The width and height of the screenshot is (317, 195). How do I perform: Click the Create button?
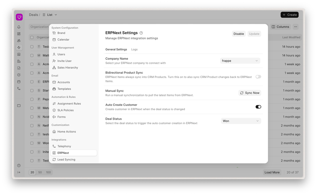pos(289,15)
